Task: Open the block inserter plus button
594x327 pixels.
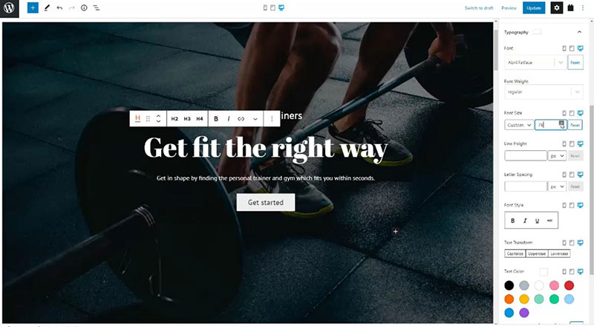Action: (33, 8)
